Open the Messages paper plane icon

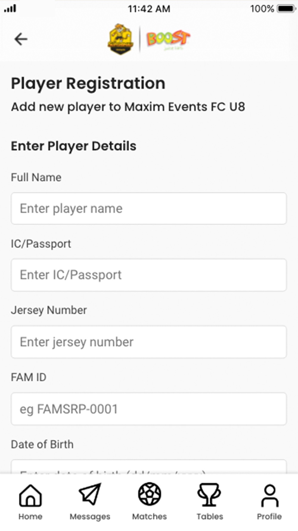[x=90, y=494]
